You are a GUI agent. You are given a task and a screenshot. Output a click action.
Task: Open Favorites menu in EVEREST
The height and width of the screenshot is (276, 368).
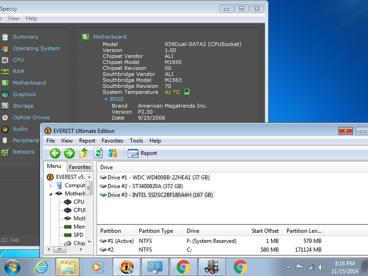(112, 141)
